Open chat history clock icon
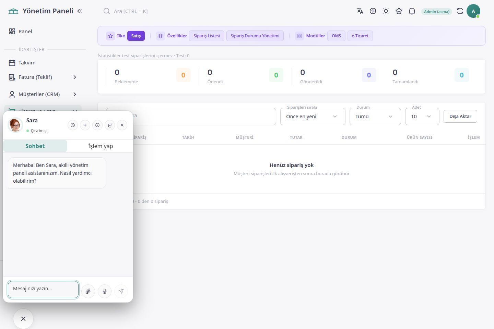 point(73,125)
